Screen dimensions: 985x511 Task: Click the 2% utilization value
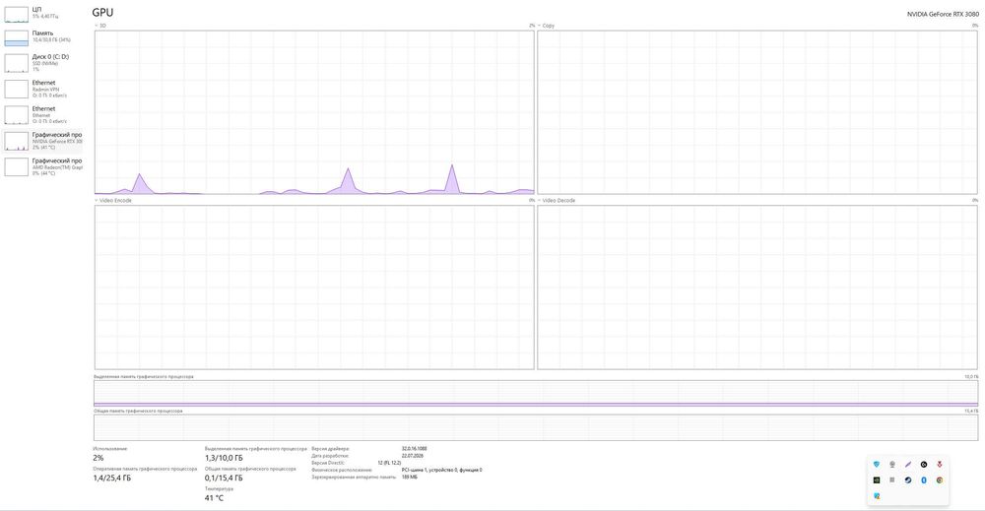tap(98, 458)
